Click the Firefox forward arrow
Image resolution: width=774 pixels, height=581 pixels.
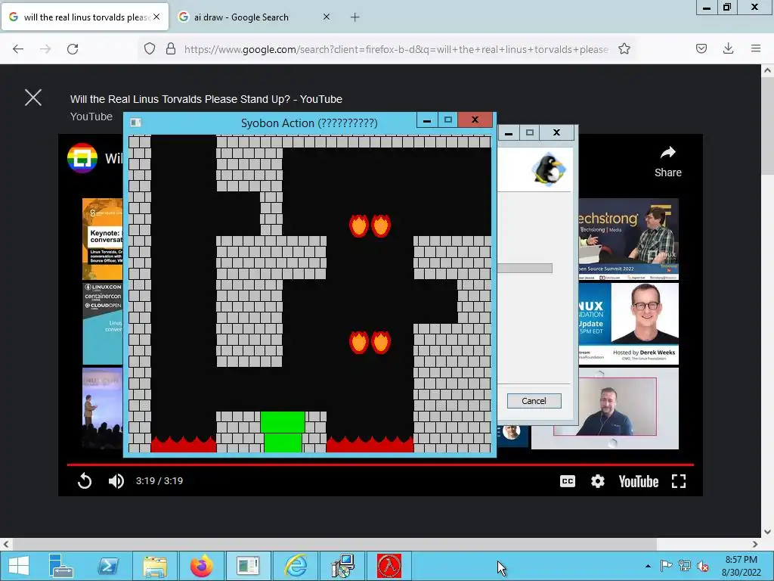[45, 49]
